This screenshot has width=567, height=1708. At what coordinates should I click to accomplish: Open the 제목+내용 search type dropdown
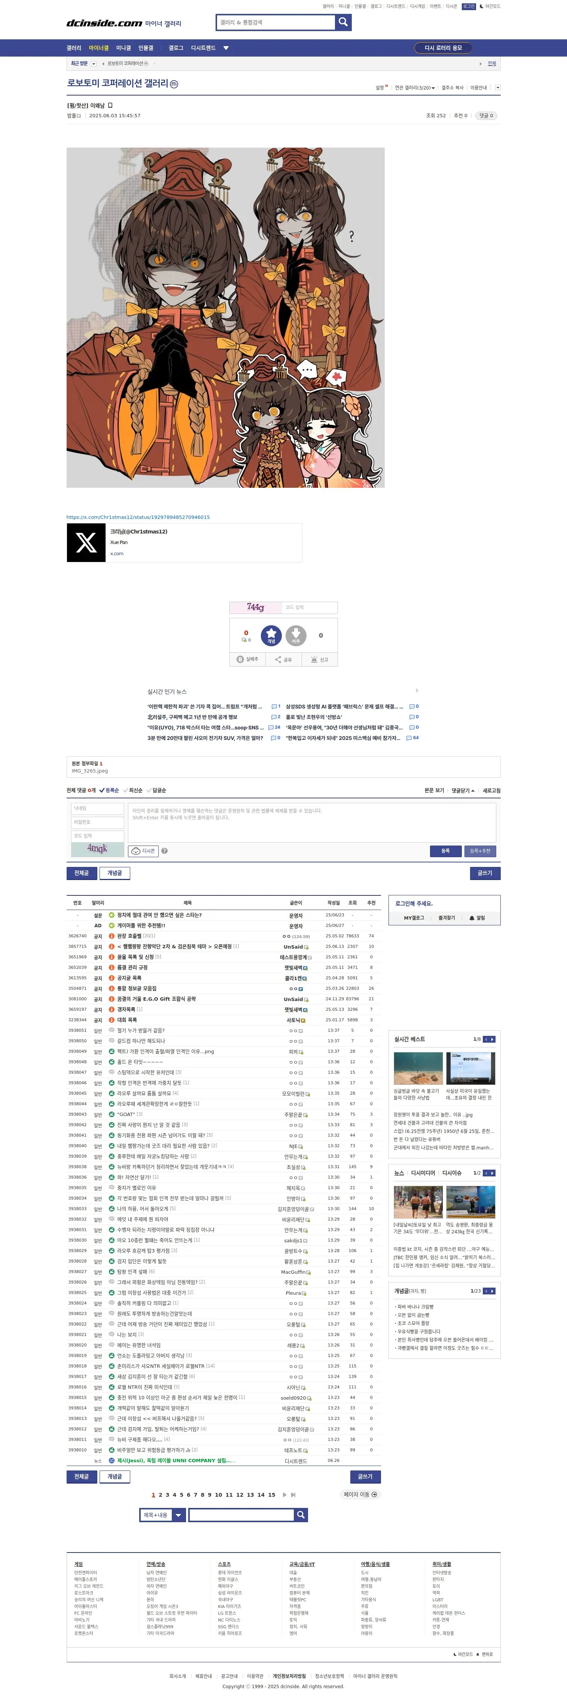[x=163, y=1515]
